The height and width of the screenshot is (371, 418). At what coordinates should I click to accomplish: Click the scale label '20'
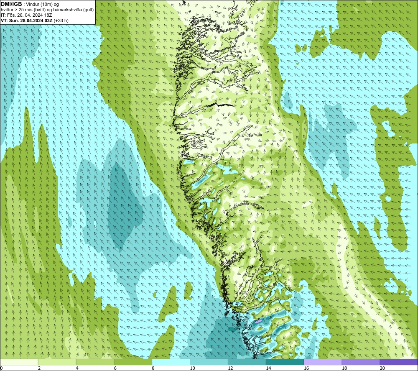coord(382,368)
